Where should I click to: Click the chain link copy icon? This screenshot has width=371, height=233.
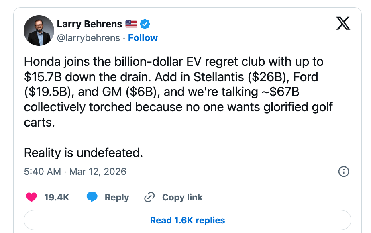click(149, 197)
